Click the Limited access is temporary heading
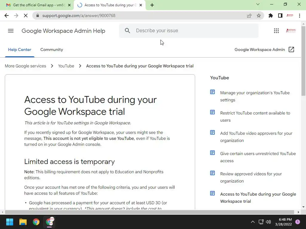The height and width of the screenshot is (229, 306). pos(69,162)
